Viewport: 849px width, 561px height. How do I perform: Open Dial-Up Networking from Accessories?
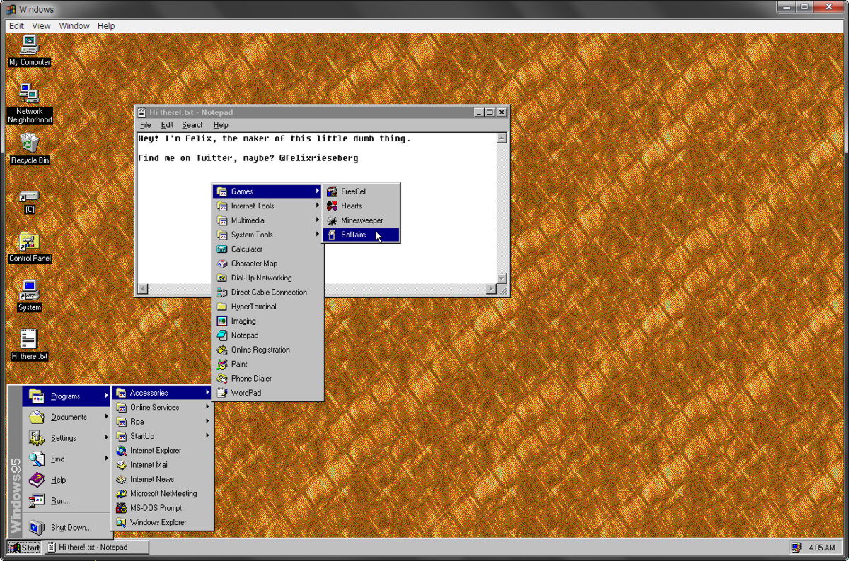[x=267, y=278]
